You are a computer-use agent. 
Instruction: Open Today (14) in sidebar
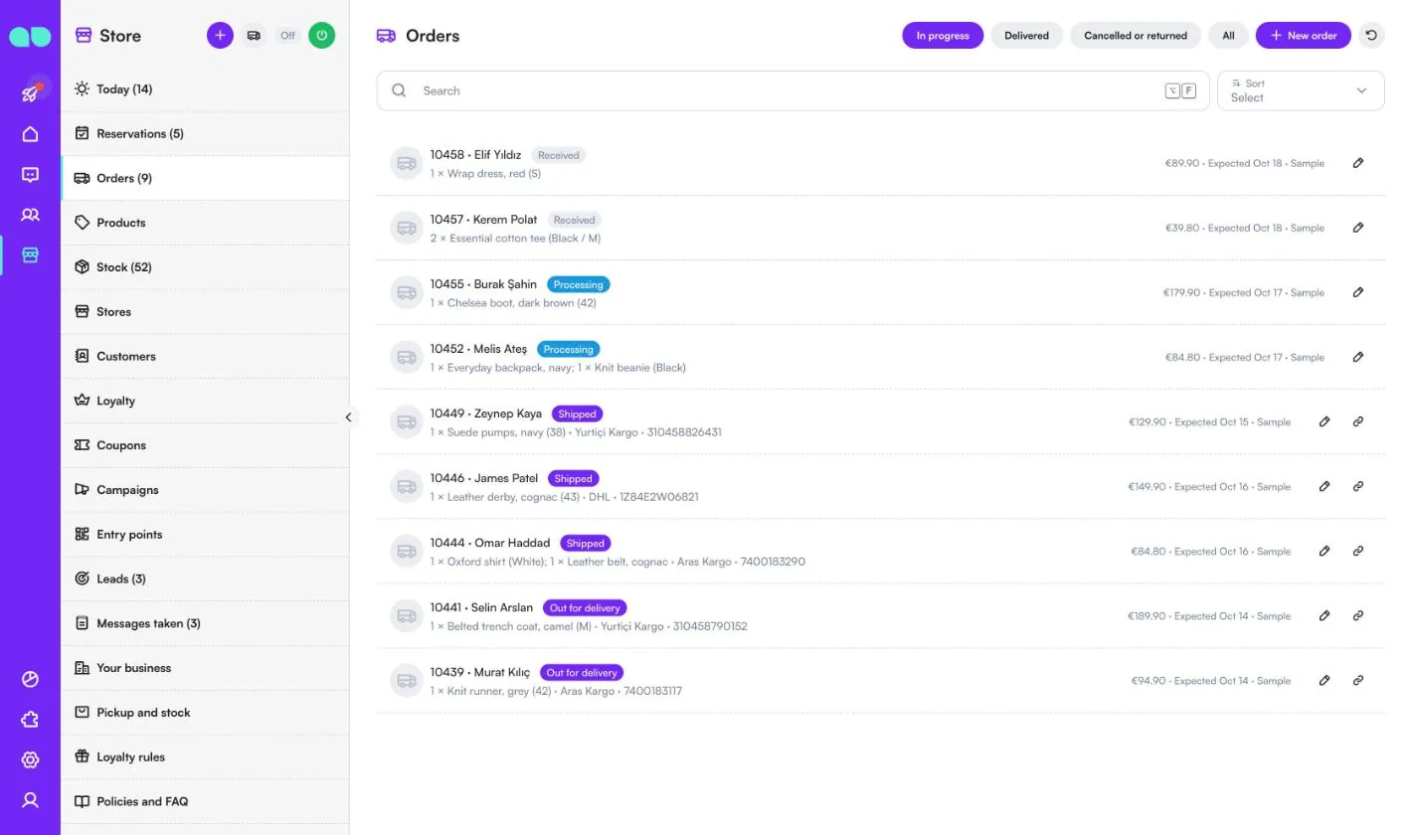click(x=205, y=89)
